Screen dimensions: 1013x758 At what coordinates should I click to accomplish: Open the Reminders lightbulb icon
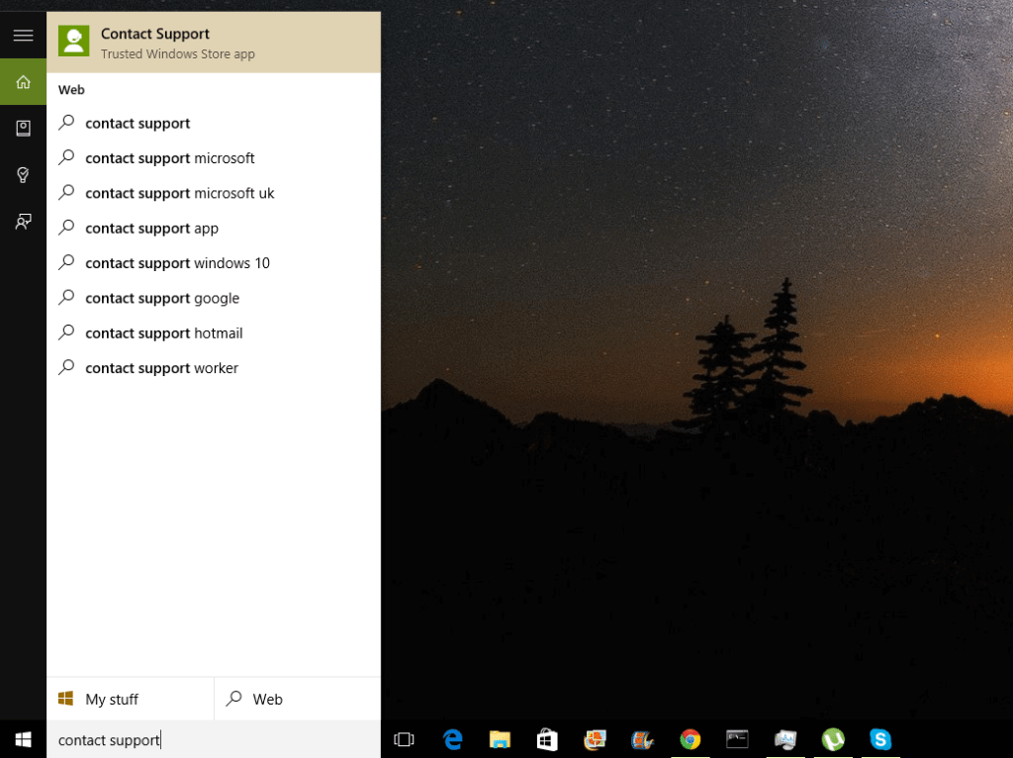point(24,175)
